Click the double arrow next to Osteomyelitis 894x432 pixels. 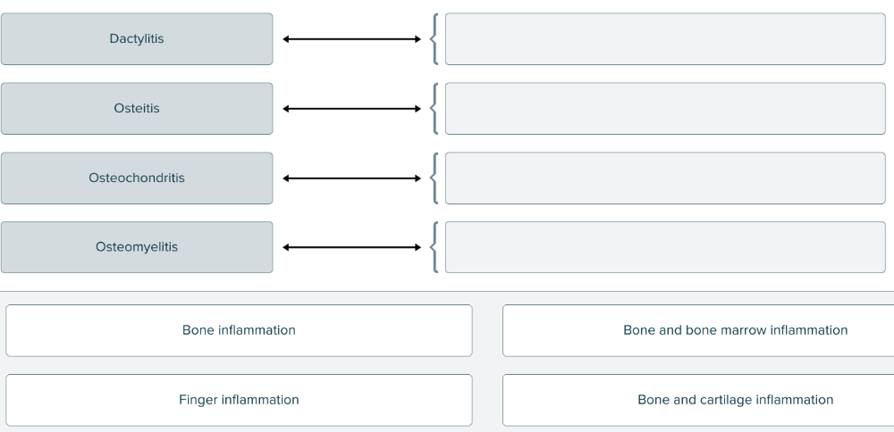tap(351, 247)
